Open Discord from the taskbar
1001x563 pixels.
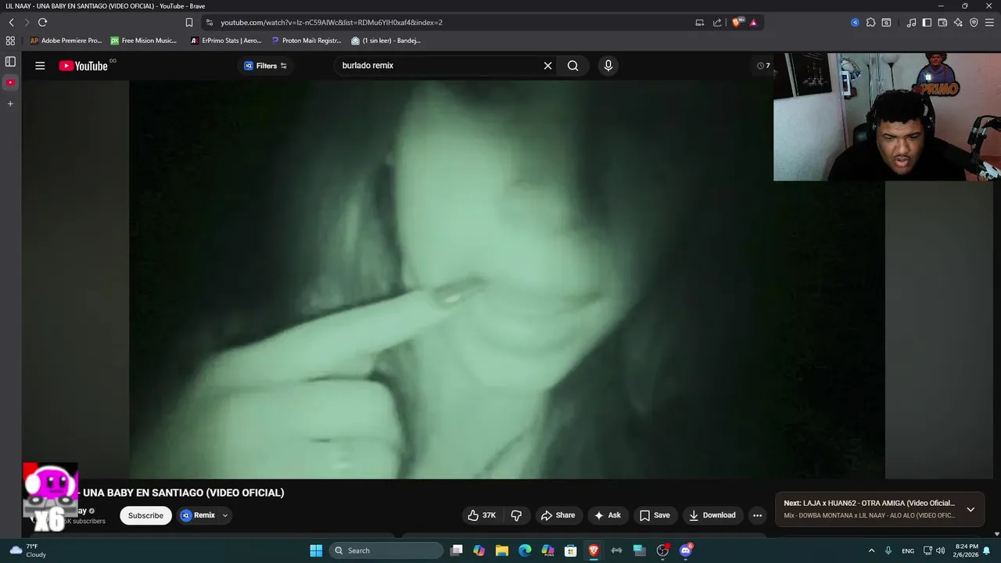tap(686, 550)
